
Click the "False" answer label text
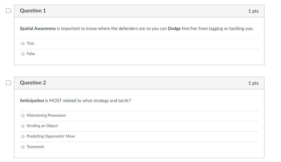click(x=31, y=54)
